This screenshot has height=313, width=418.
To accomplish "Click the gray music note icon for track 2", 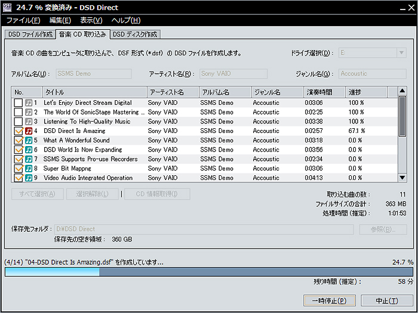I will 28,112.
